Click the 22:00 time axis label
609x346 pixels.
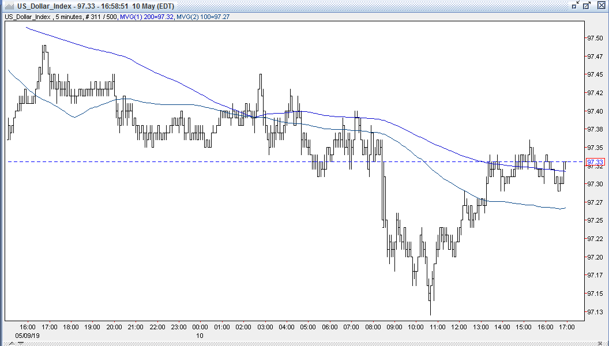[157, 327]
